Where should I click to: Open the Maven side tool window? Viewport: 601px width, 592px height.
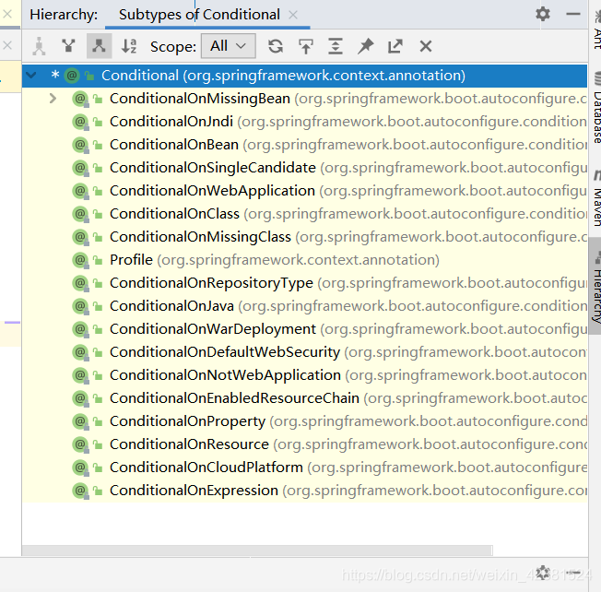point(596,198)
